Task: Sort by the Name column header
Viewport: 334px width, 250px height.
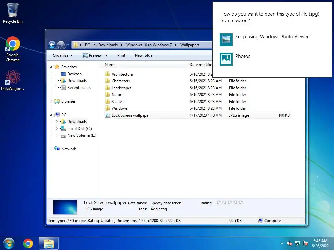Action: [144, 65]
